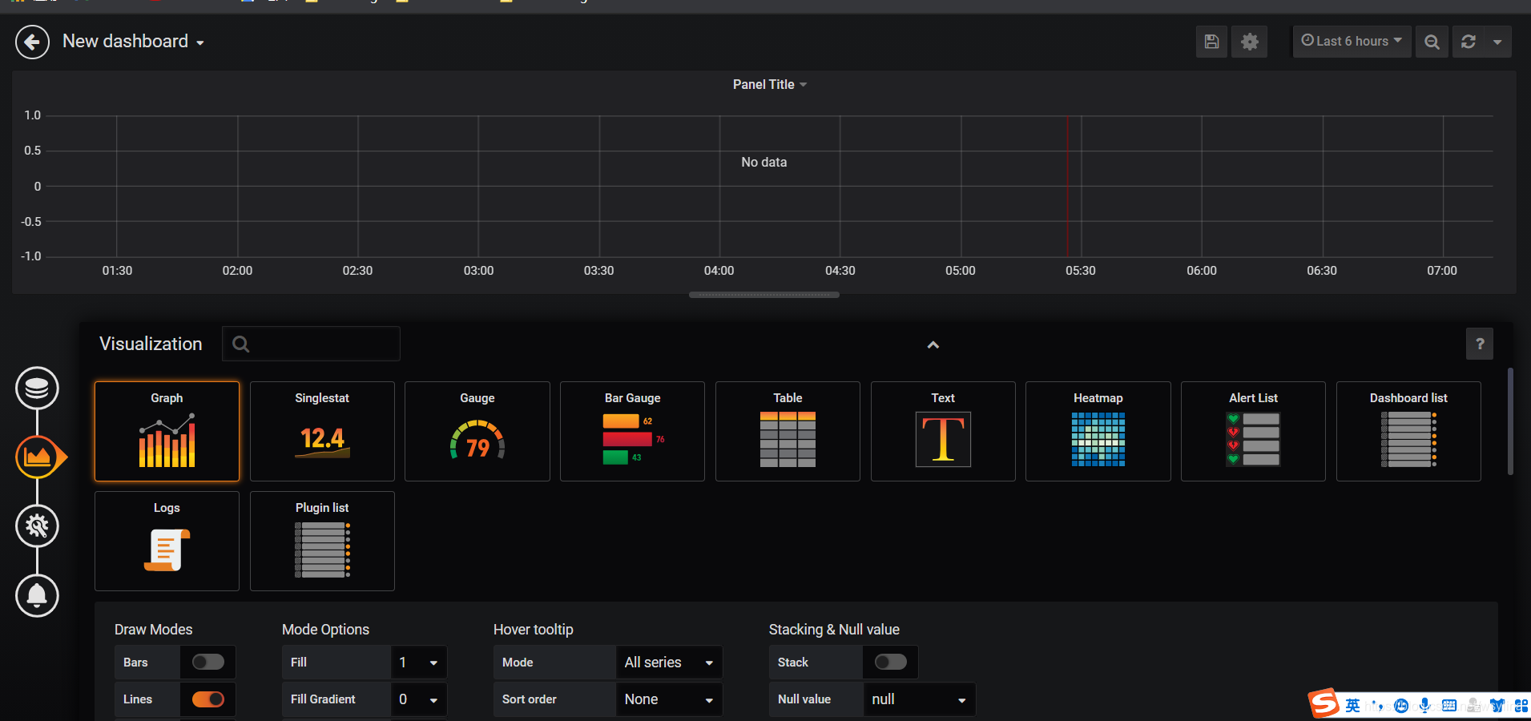Open the Queries tab database icon

pos(37,389)
